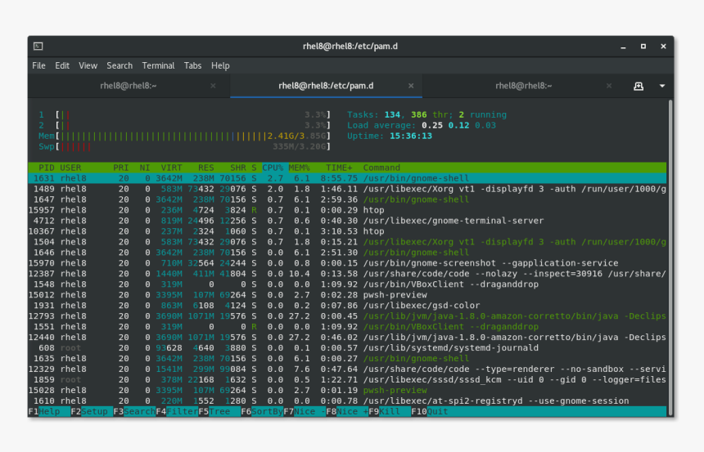Click the F9 Kill function button
The width and height of the screenshot is (704, 452).
pos(389,412)
